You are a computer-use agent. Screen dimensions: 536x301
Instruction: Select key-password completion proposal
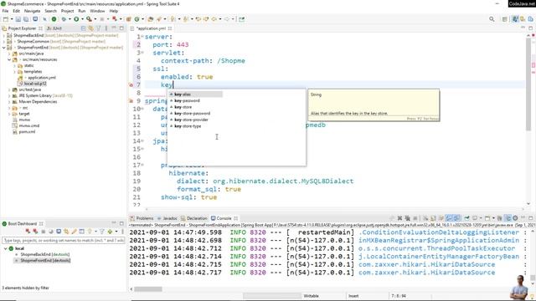(x=187, y=100)
